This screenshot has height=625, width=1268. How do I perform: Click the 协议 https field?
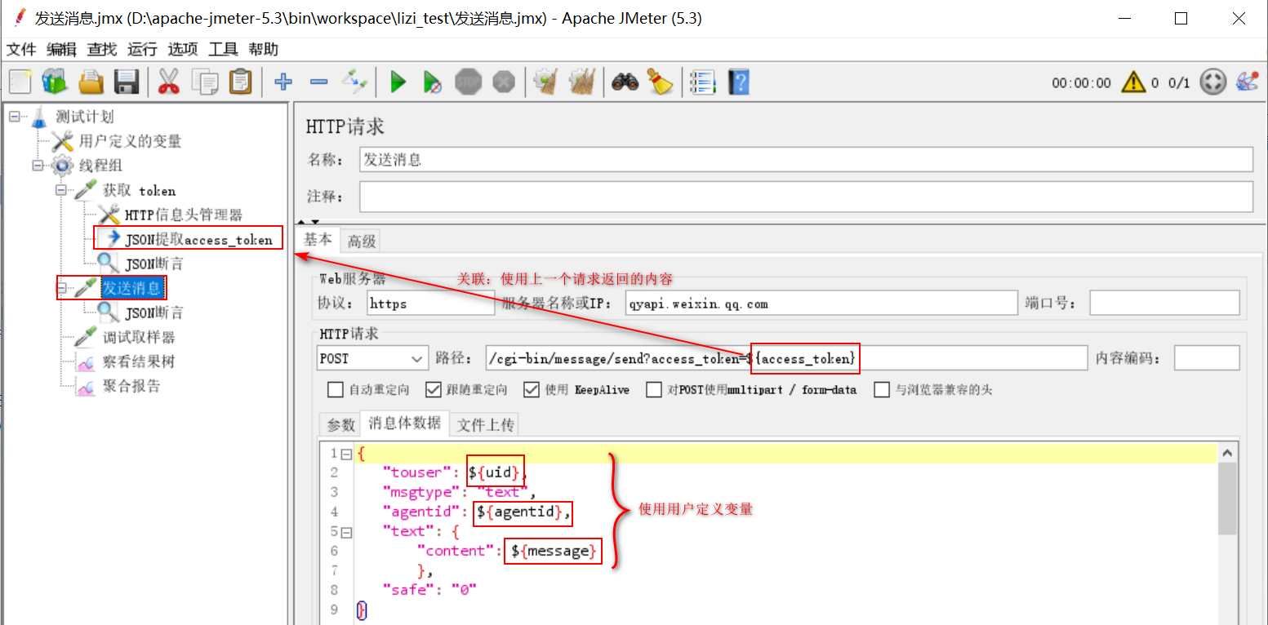pyautogui.click(x=430, y=303)
